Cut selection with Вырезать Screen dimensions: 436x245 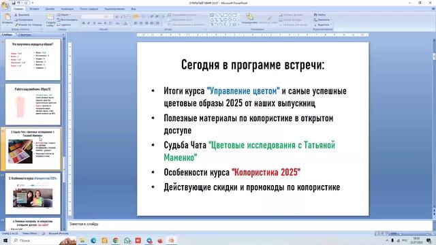tap(22, 15)
